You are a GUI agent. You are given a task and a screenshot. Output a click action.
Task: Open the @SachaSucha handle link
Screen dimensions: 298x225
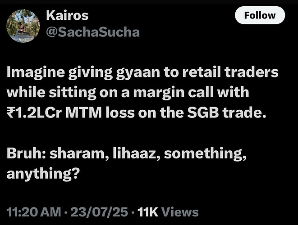point(92,32)
